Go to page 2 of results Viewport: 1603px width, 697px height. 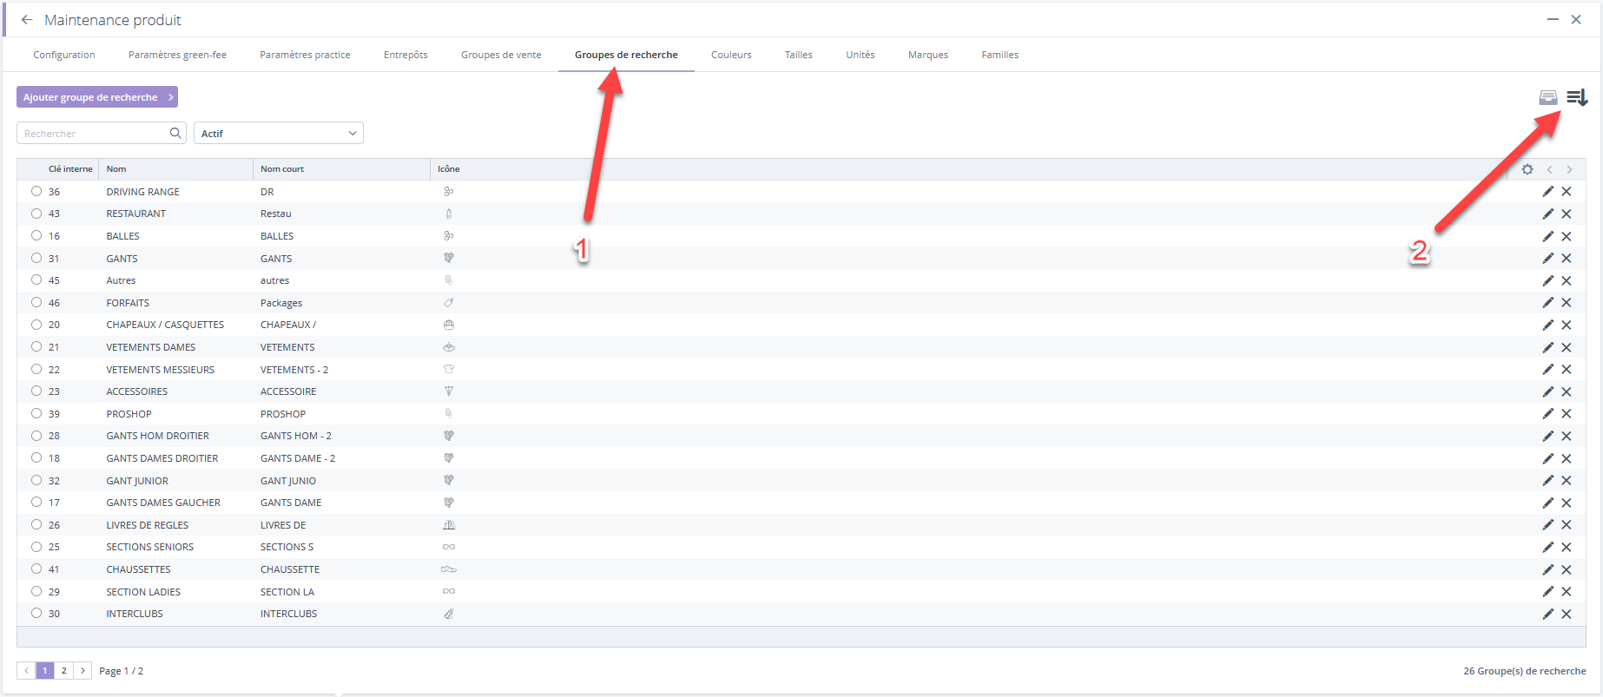coord(63,670)
